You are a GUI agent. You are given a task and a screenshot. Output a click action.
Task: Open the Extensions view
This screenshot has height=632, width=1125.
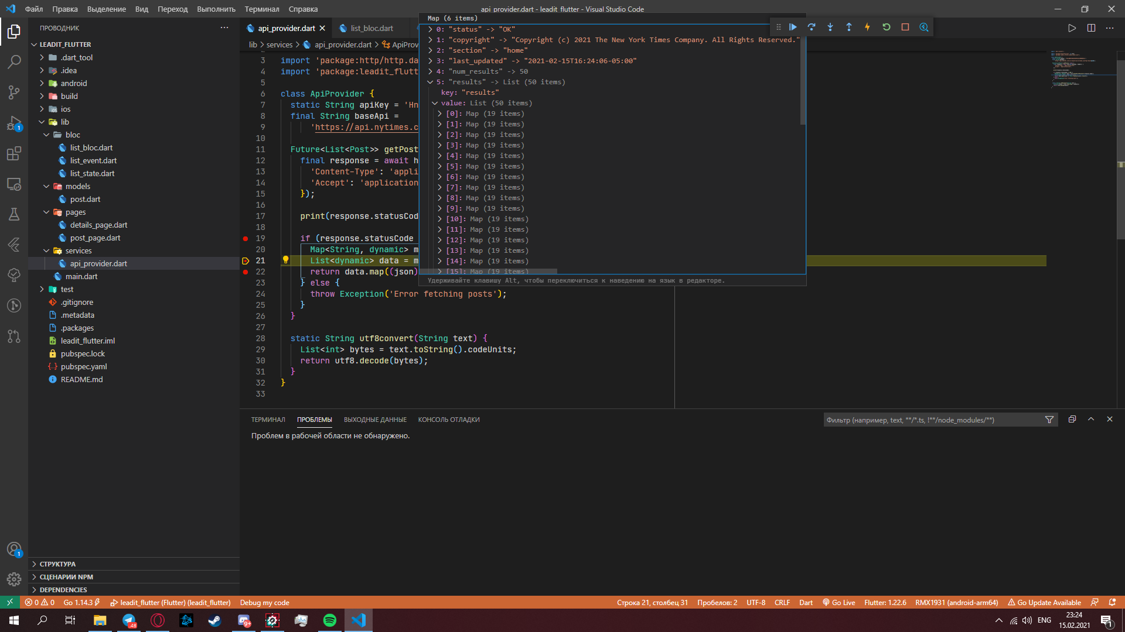[x=14, y=154]
